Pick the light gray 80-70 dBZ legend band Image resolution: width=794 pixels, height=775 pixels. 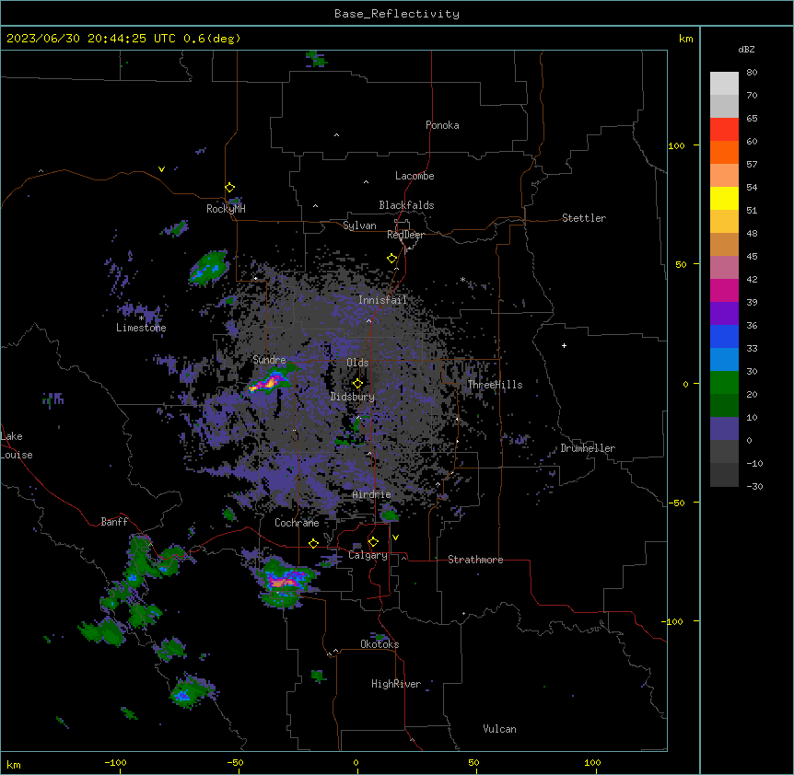click(x=724, y=84)
